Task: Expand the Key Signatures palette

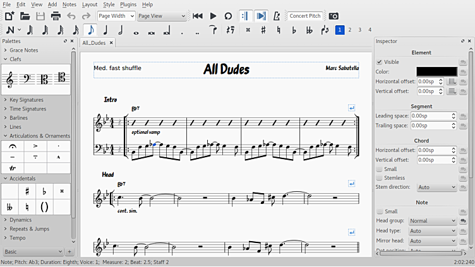Action: point(27,100)
